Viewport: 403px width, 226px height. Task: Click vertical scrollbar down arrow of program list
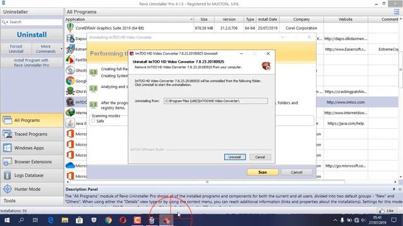(400, 177)
